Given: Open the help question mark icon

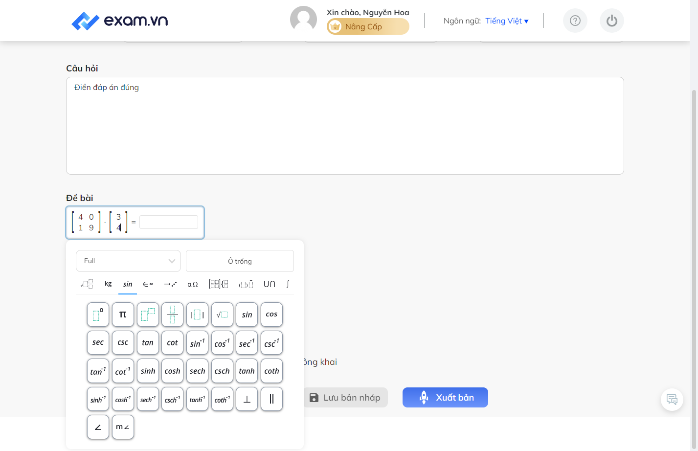Looking at the screenshot, I should 575,21.
